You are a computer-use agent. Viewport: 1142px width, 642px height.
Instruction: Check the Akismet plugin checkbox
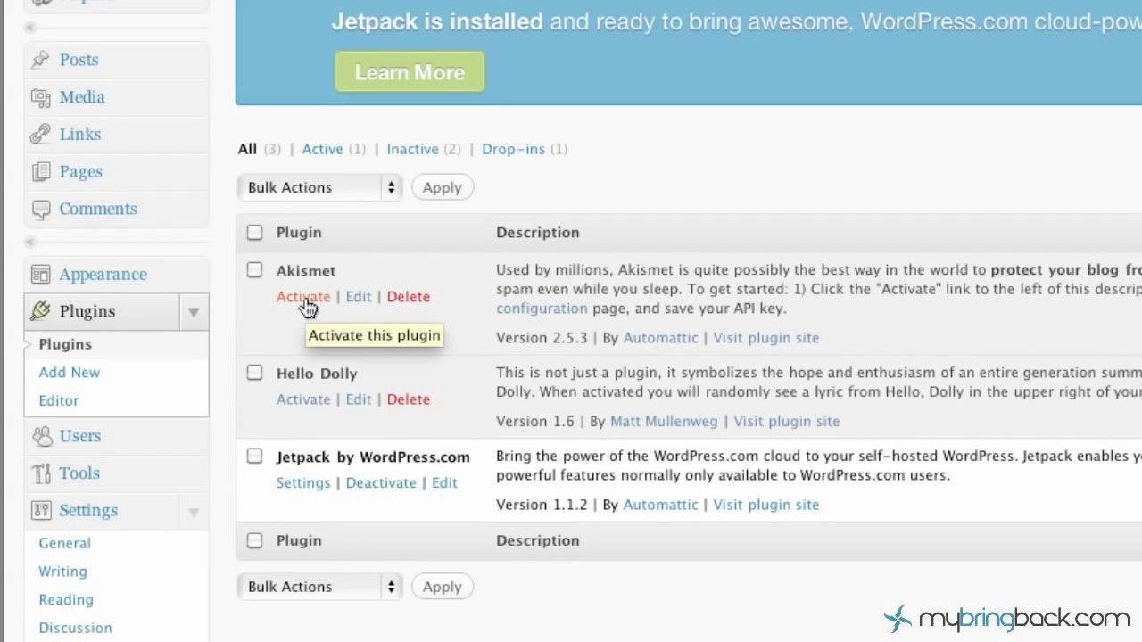(x=255, y=269)
